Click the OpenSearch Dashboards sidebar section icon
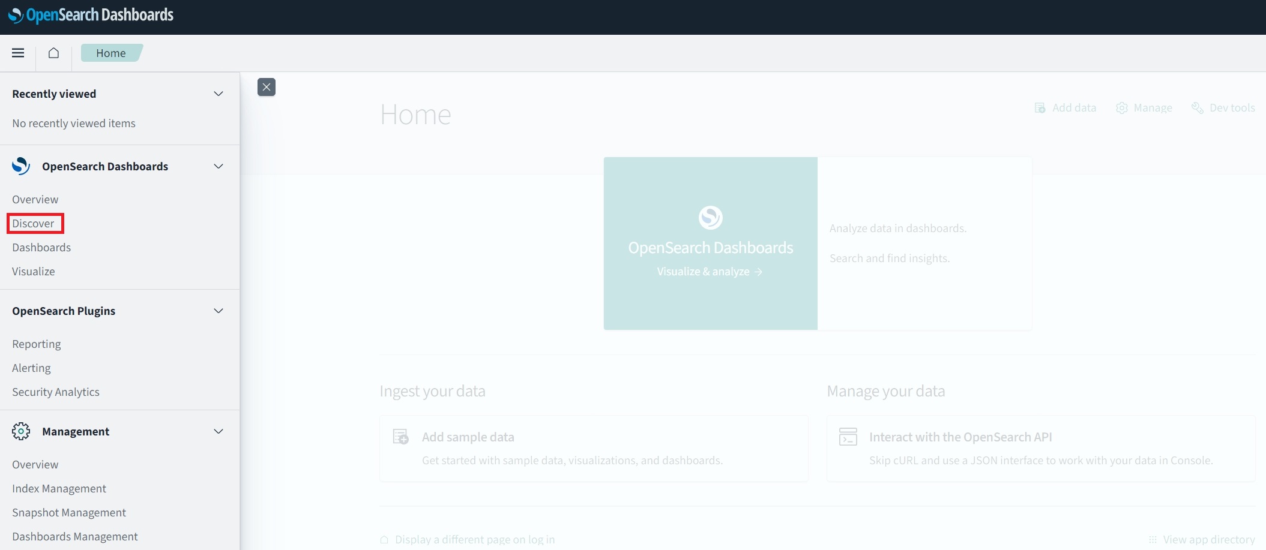Screen dimensions: 1266x550 [x=21, y=166]
